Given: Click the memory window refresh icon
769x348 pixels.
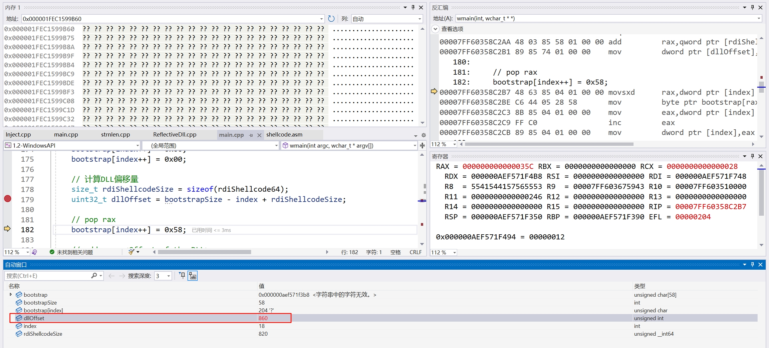Looking at the screenshot, I should [331, 19].
